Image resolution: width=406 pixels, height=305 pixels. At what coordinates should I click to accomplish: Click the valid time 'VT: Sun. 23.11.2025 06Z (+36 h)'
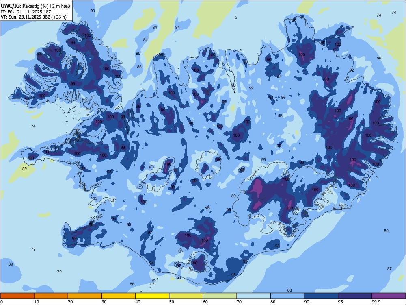click(33, 17)
